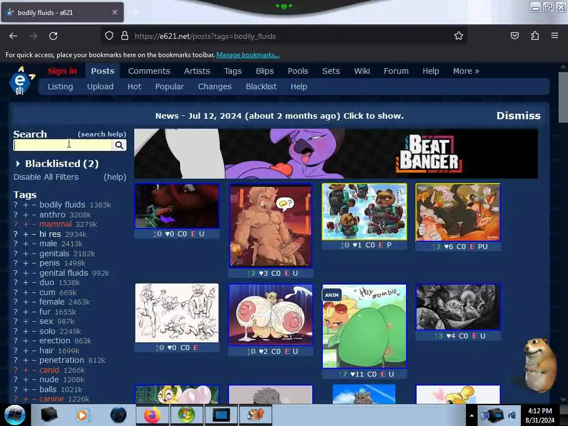This screenshot has height=426, width=568.
Task: Open the Hot submenu link
Action: point(134,87)
